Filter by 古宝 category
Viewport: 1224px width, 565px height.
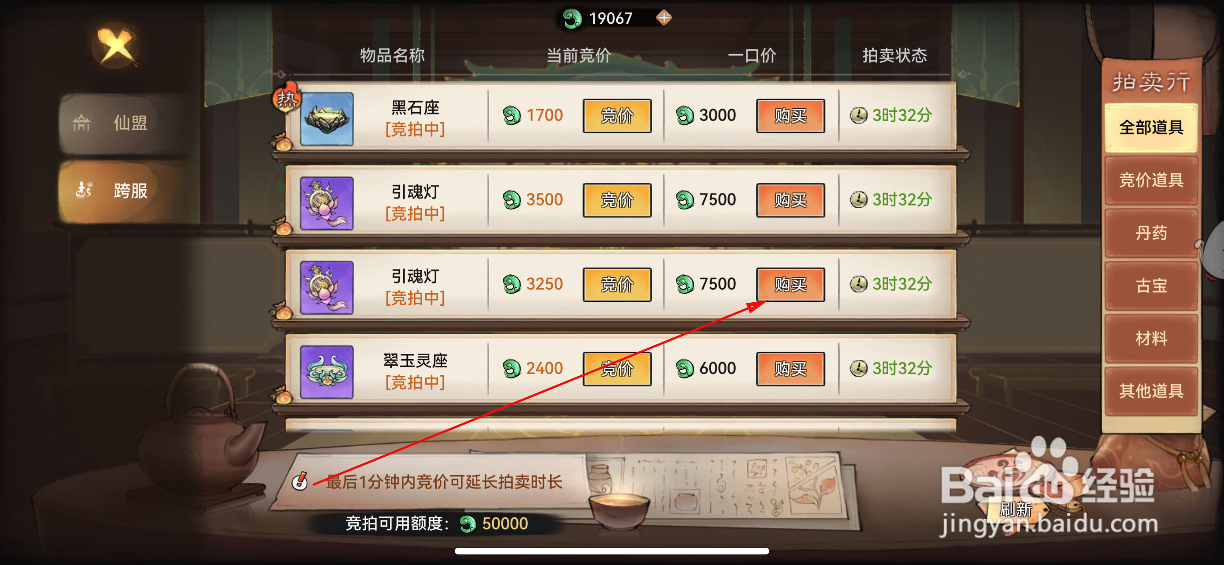pyautogui.click(x=1151, y=286)
